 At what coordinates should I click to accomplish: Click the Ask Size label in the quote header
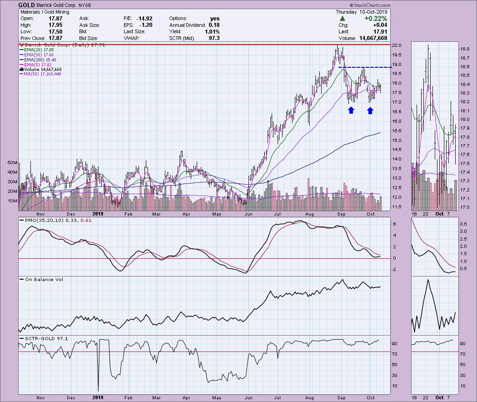click(89, 25)
